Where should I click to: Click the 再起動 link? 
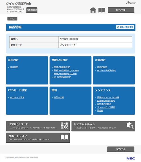coord(100,111)
